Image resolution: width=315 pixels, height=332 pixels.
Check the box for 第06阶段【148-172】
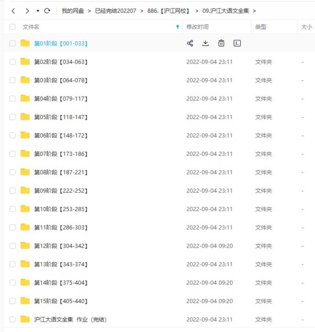(x=12, y=135)
